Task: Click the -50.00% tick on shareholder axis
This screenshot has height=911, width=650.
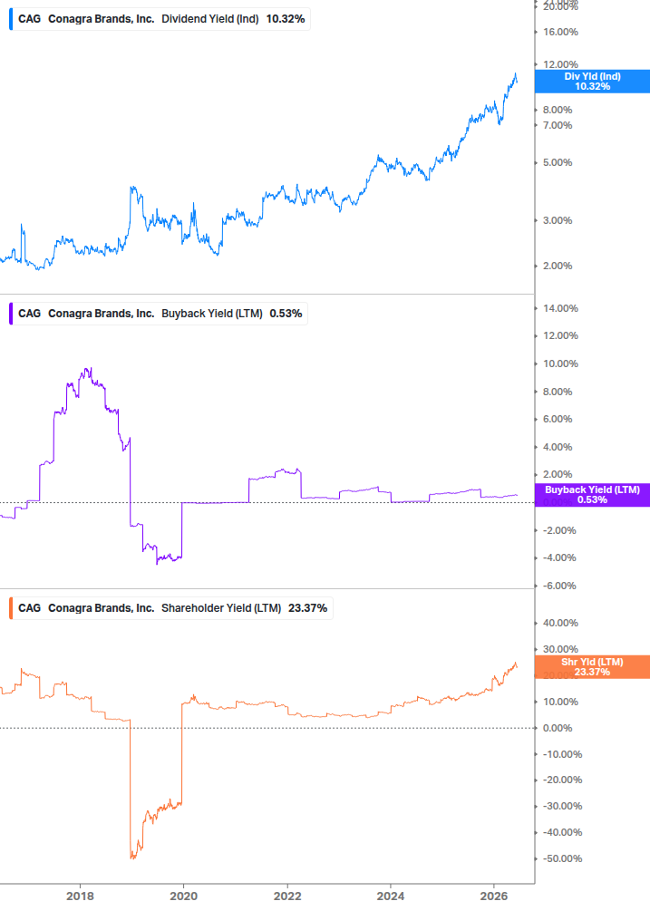Action: pos(562,858)
